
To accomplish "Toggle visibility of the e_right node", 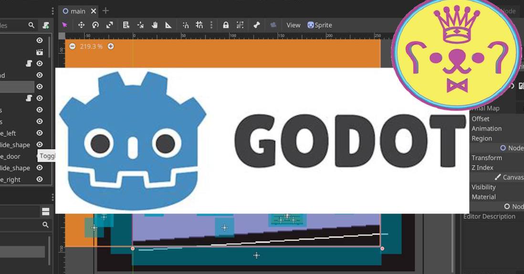I will 40,179.
